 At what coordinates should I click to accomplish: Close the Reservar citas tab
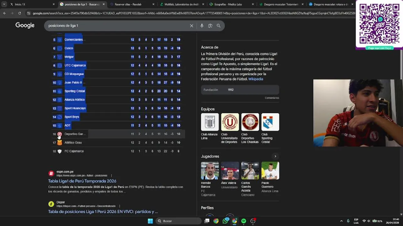click(153, 4)
